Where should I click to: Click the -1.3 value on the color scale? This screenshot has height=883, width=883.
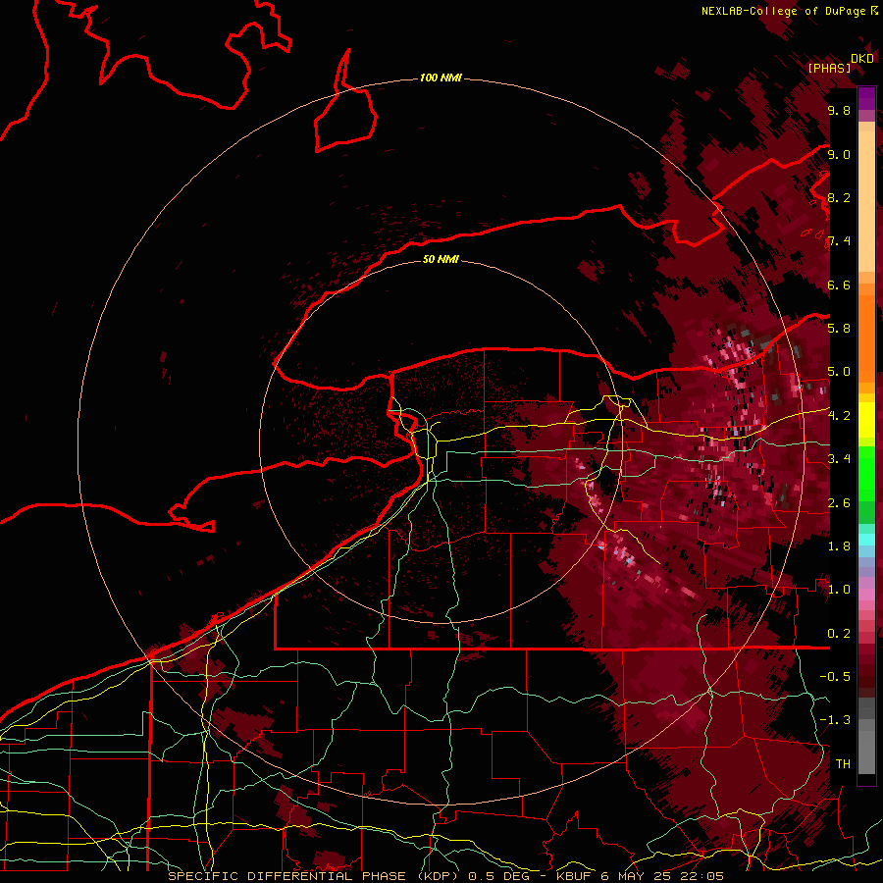(x=835, y=720)
